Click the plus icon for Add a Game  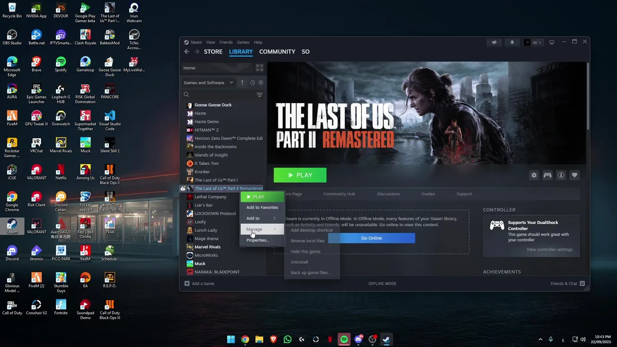click(187, 283)
